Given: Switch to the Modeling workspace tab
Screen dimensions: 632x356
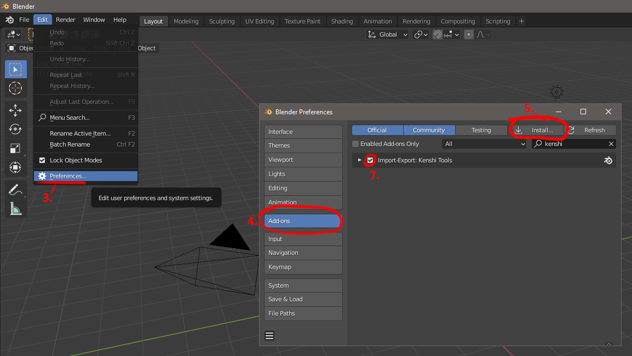Looking at the screenshot, I should point(186,21).
